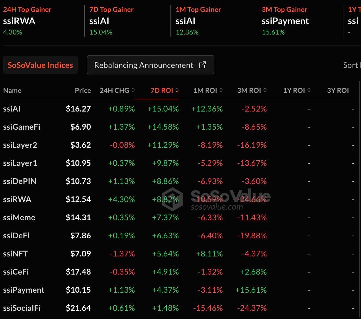Viewport: 361px width, 319px height.
Task: Click the $17.48 price of ssiCeFi
Action: [x=78, y=272]
